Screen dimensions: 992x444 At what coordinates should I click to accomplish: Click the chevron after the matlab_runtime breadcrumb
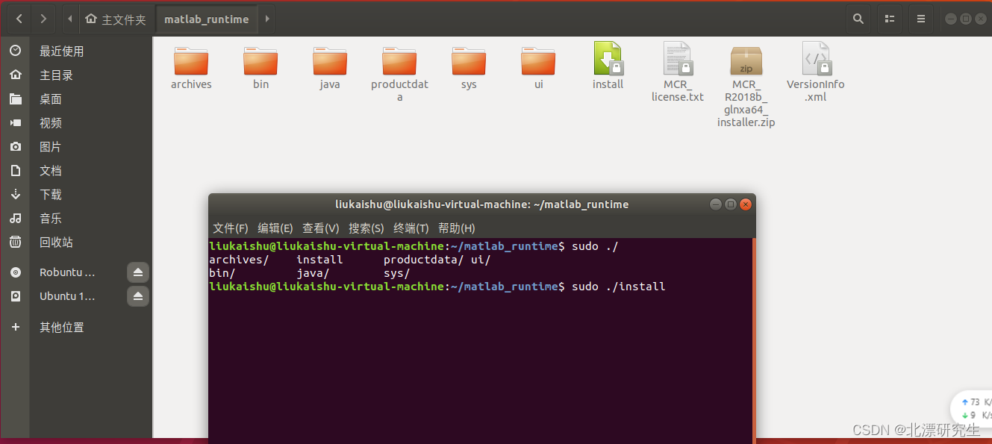point(266,19)
